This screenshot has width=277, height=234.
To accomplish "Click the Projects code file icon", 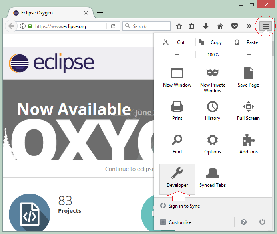I will click(x=29, y=213).
